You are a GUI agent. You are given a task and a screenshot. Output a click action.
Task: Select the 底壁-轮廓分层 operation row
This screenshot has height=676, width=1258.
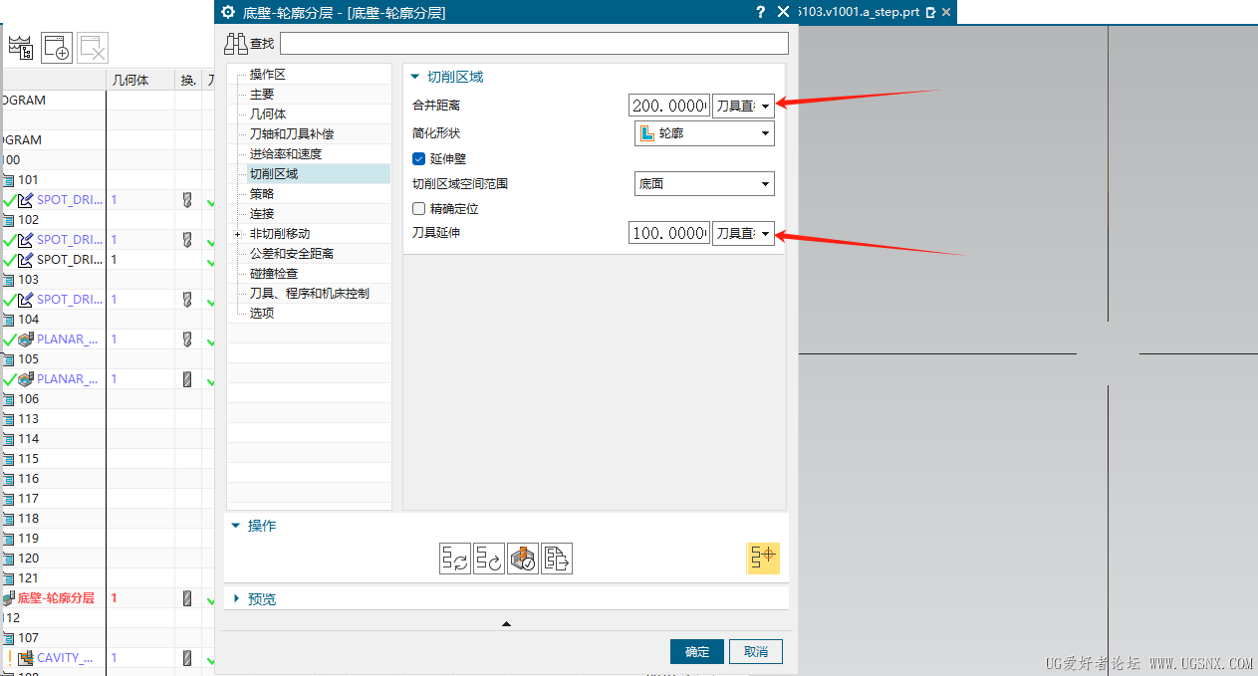tap(56, 598)
